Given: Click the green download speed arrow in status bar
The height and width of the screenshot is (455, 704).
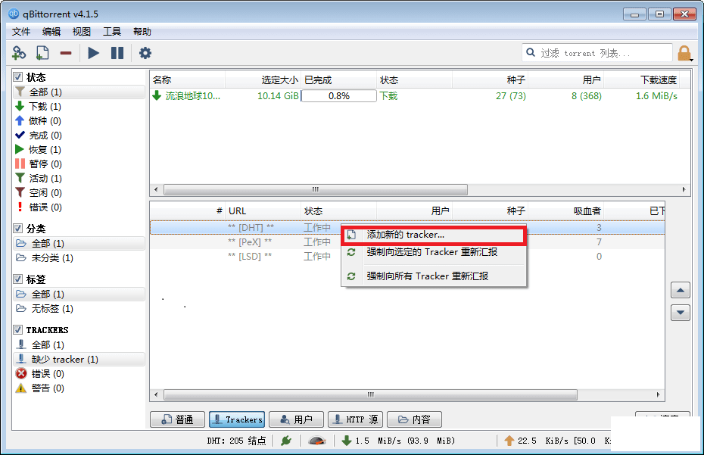Looking at the screenshot, I should pyautogui.click(x=347, y=441).
